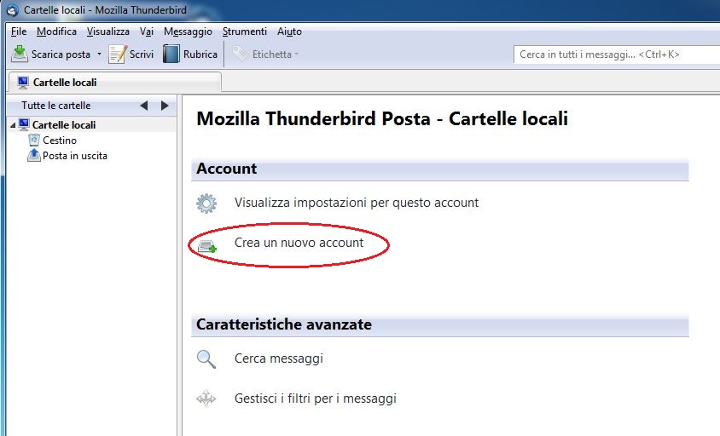This screenshot has height=436, width=720.
Task: Click the Scarica posta download icon
Action: tap(20, 54)
